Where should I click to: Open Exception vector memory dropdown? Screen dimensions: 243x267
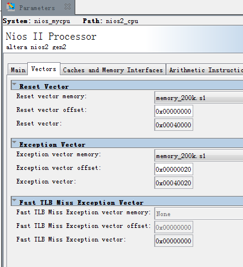199,156
